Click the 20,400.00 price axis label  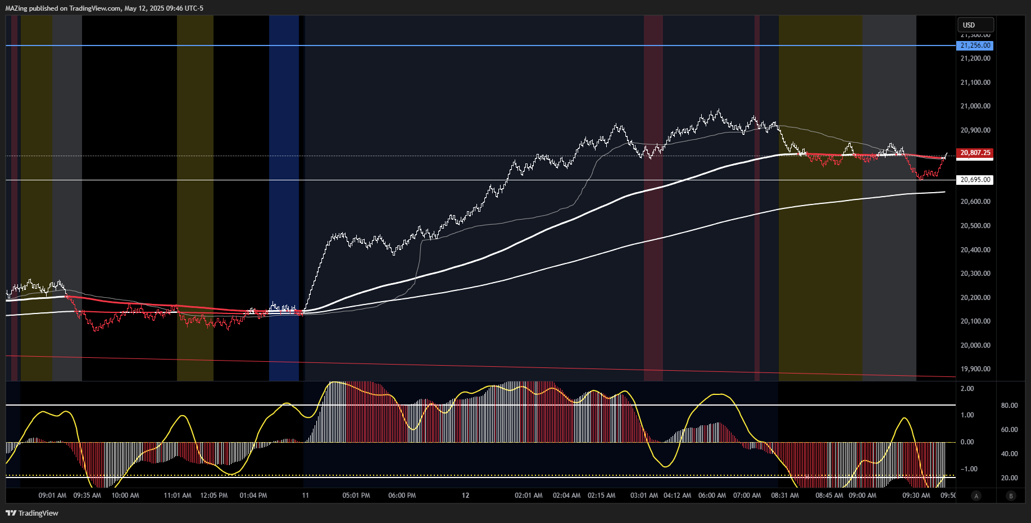[975, 250]
